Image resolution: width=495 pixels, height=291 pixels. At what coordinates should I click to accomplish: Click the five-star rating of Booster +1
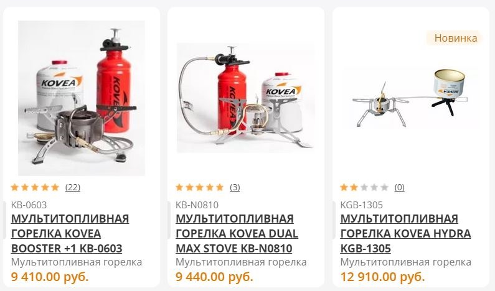click(x=35, y=187)
